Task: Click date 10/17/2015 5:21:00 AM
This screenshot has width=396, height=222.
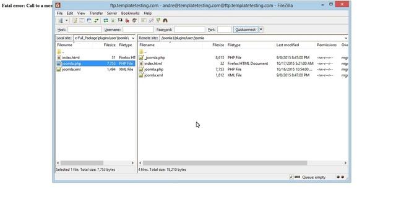Action: 295,64
